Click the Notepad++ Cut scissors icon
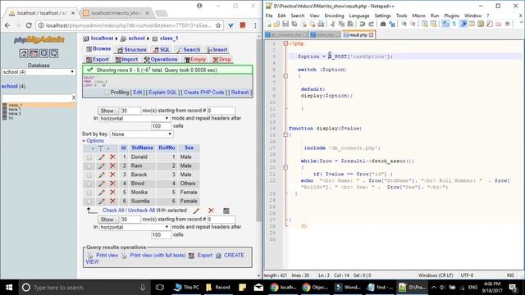Screen dimensions: 525x295 pyautogui.click(x=332, y=24)
